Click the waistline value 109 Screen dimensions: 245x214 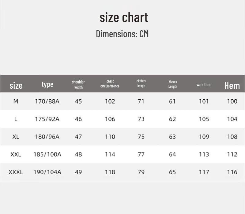coord(204,137)
